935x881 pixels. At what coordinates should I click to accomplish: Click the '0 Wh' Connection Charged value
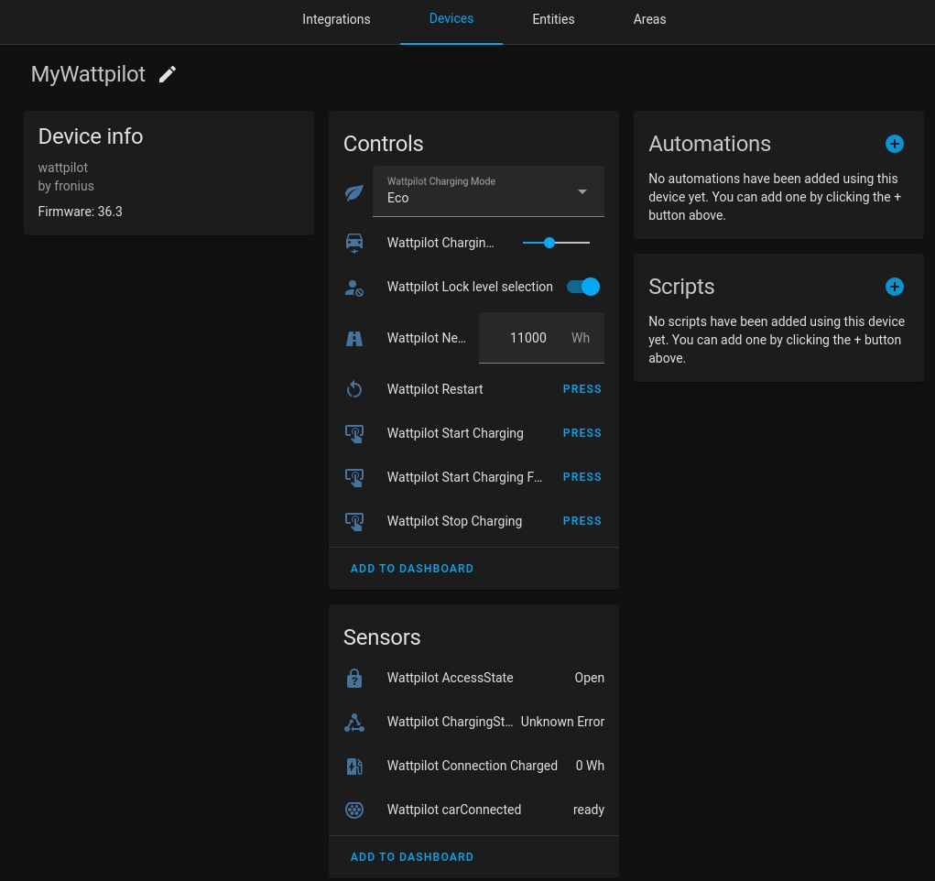tap(590, 766)
